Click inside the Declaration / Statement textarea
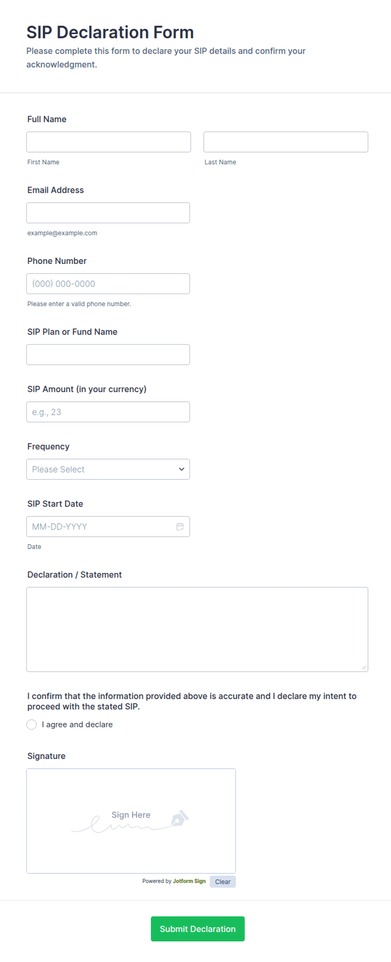Screen dimensions: 391x962 pyautogui.click(x=197, y=630)
